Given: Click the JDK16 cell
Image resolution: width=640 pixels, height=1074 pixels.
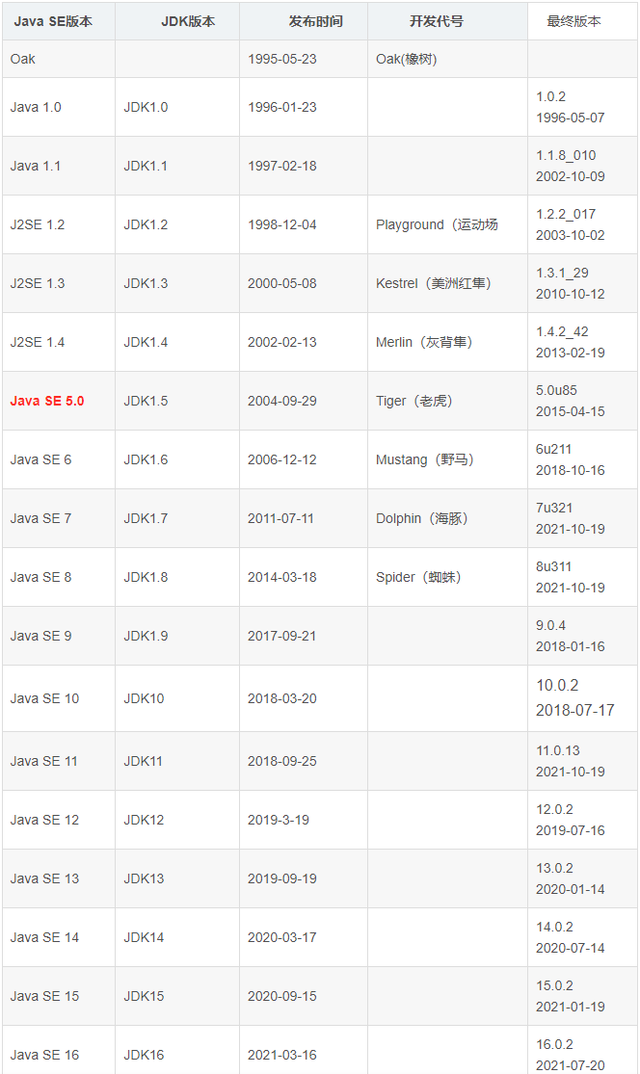Looking at the screenshot, I should (x=144, y=1055).
